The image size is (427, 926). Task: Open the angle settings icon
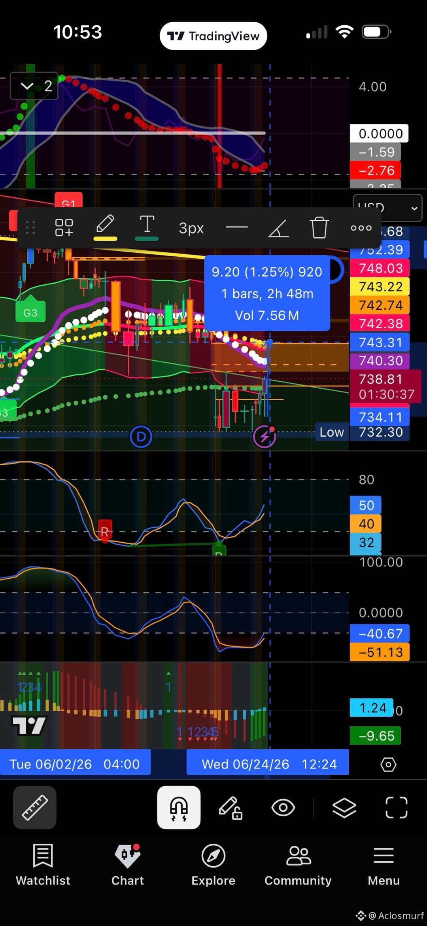(x=278, y=228)
